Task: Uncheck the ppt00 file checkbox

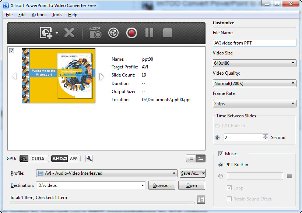Action: coord(11,50)
